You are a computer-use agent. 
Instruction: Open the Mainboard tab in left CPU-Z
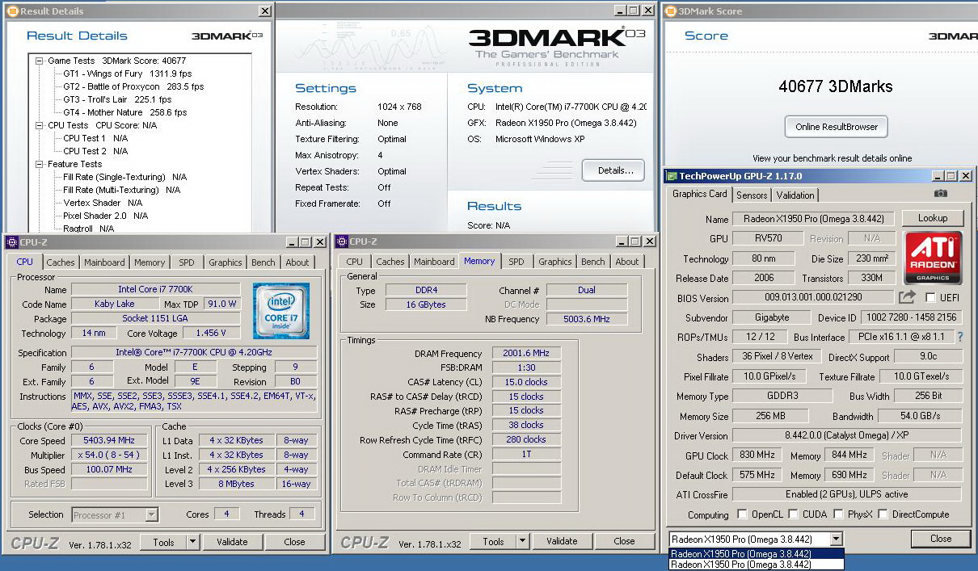[104, 262]
